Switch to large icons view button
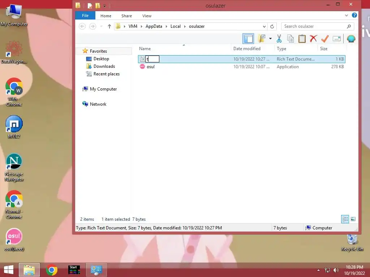 pyautogui.click(x=353, y=219)
